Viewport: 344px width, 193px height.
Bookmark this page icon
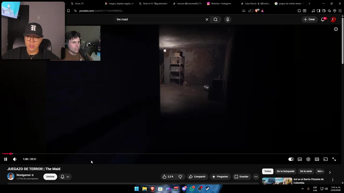click(x=69, y=11)
